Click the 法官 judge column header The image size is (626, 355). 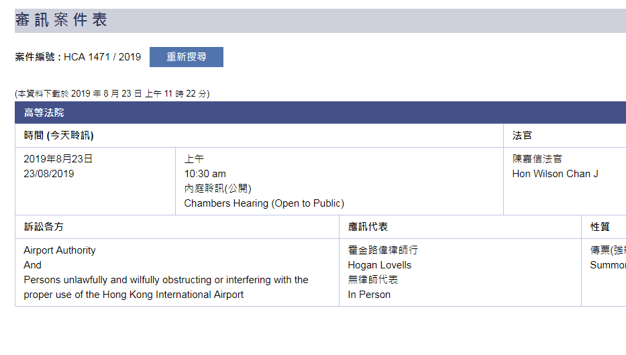click(522, 136)
